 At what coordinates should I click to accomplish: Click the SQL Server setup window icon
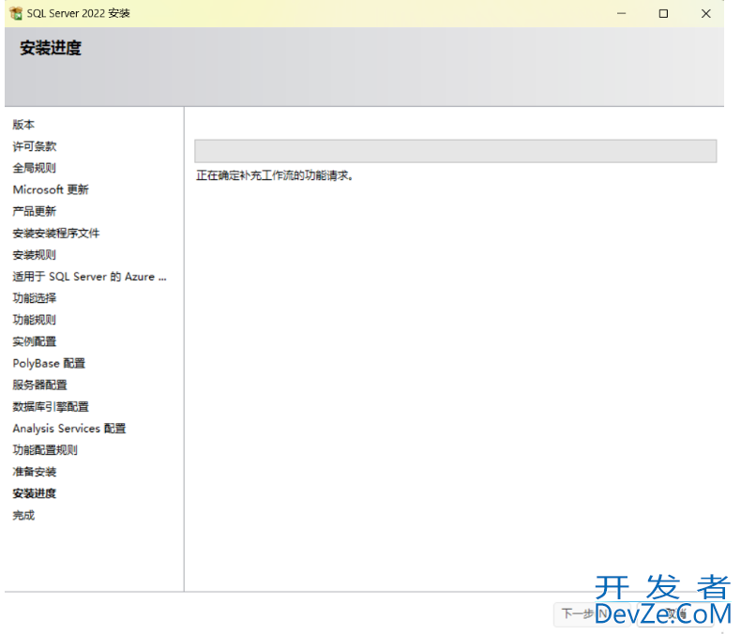[16, 13]
